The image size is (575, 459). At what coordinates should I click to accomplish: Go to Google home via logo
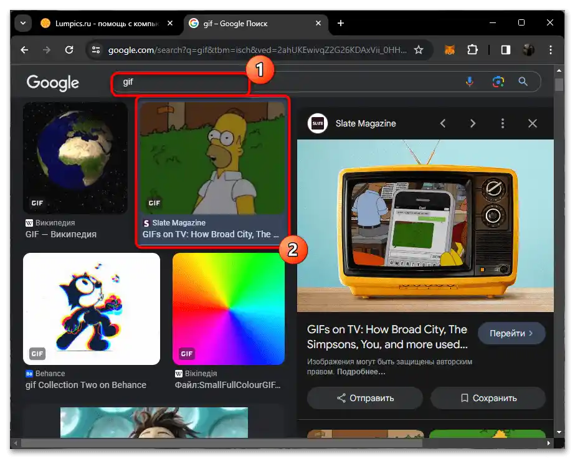click(53, 83)
